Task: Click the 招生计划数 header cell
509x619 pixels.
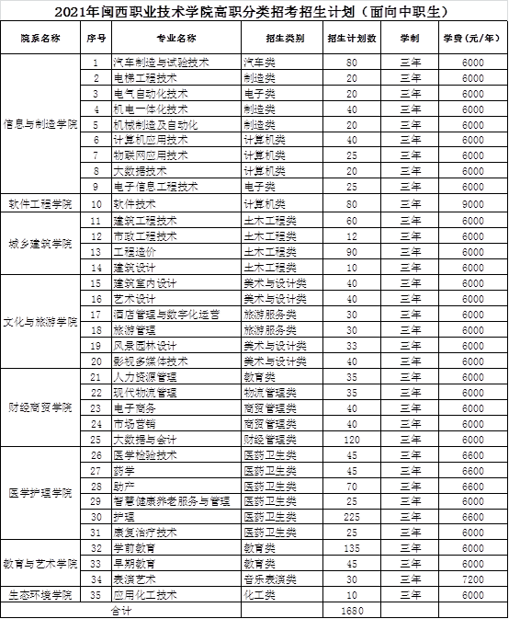Action: pyautogui.click(x=352, y=38)
